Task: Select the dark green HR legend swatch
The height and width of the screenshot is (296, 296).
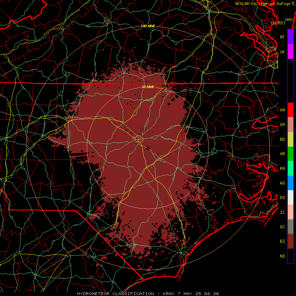Action: coord(290,154)
